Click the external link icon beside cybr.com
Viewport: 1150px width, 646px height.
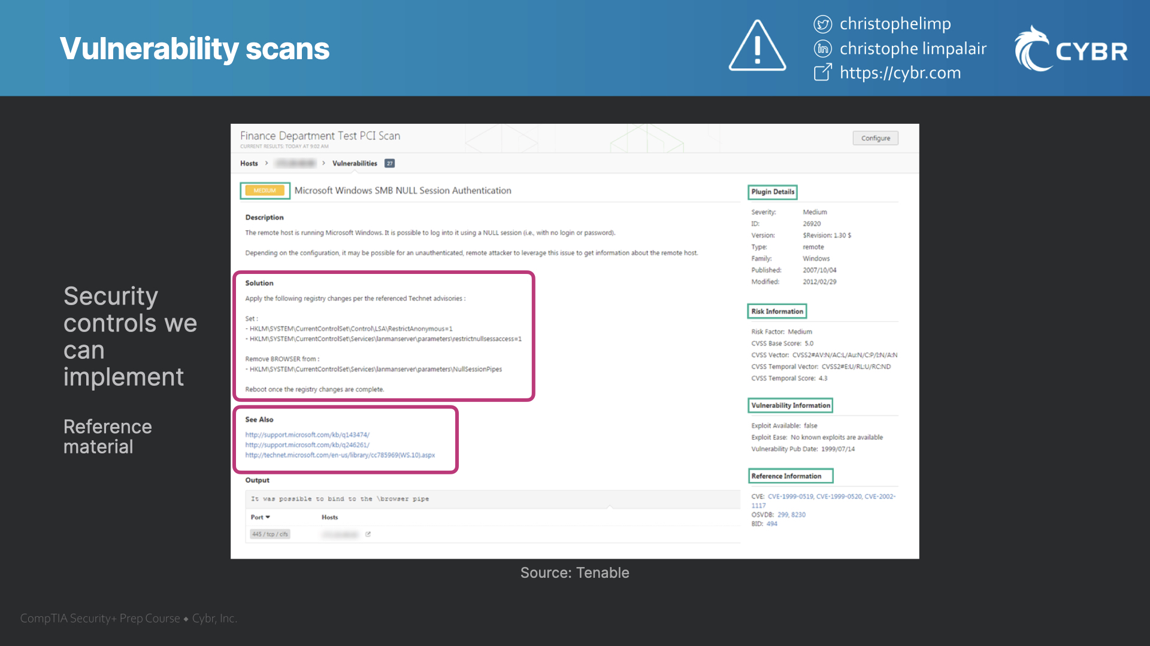click(x=823, y=72)
